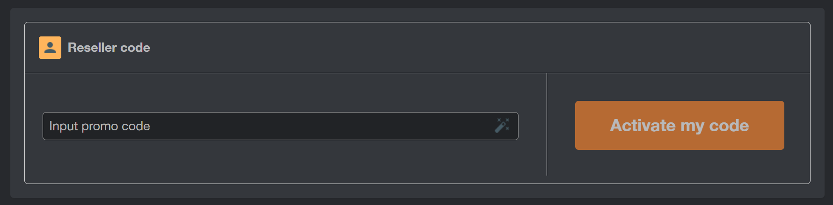Viewport: 833px width, 205px height.
Task: Click inside the promo code text box
Action: (280, 126)
